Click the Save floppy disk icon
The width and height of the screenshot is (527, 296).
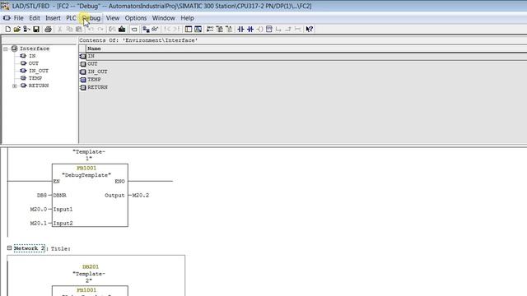tap(36, 30)
